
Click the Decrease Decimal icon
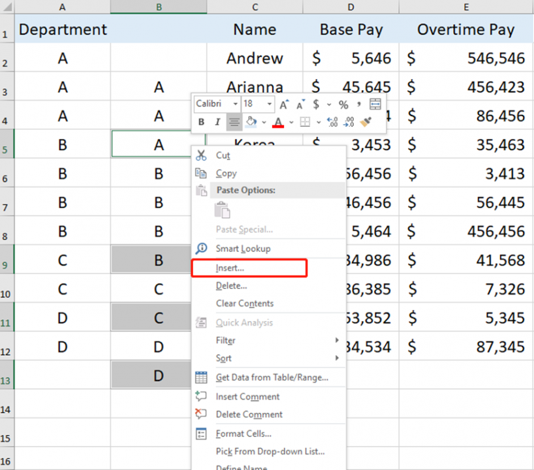349,122
